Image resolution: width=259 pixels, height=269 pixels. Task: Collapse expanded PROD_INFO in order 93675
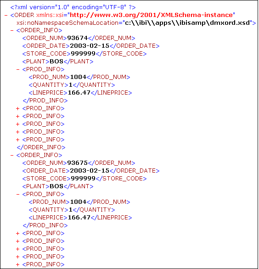pos(17,194)
